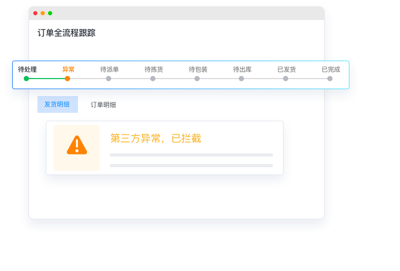Open the 订单明细 tab
Viewport: 400px width, 271px height.
103,104
